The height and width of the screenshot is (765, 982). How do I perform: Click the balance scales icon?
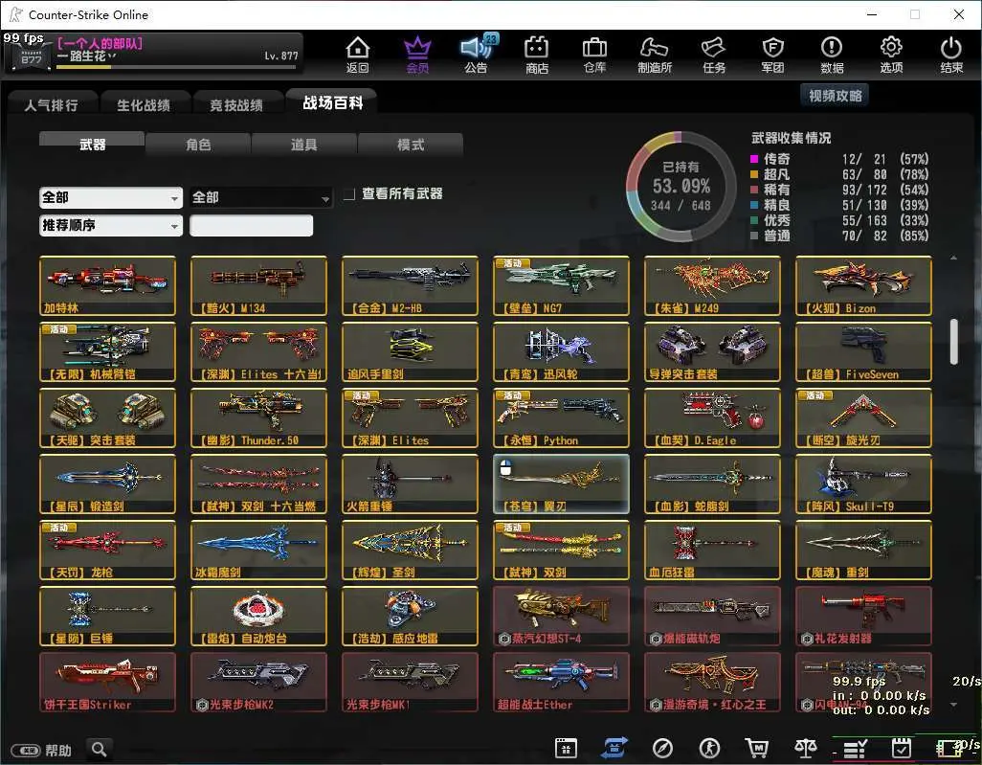click(805, 748)
